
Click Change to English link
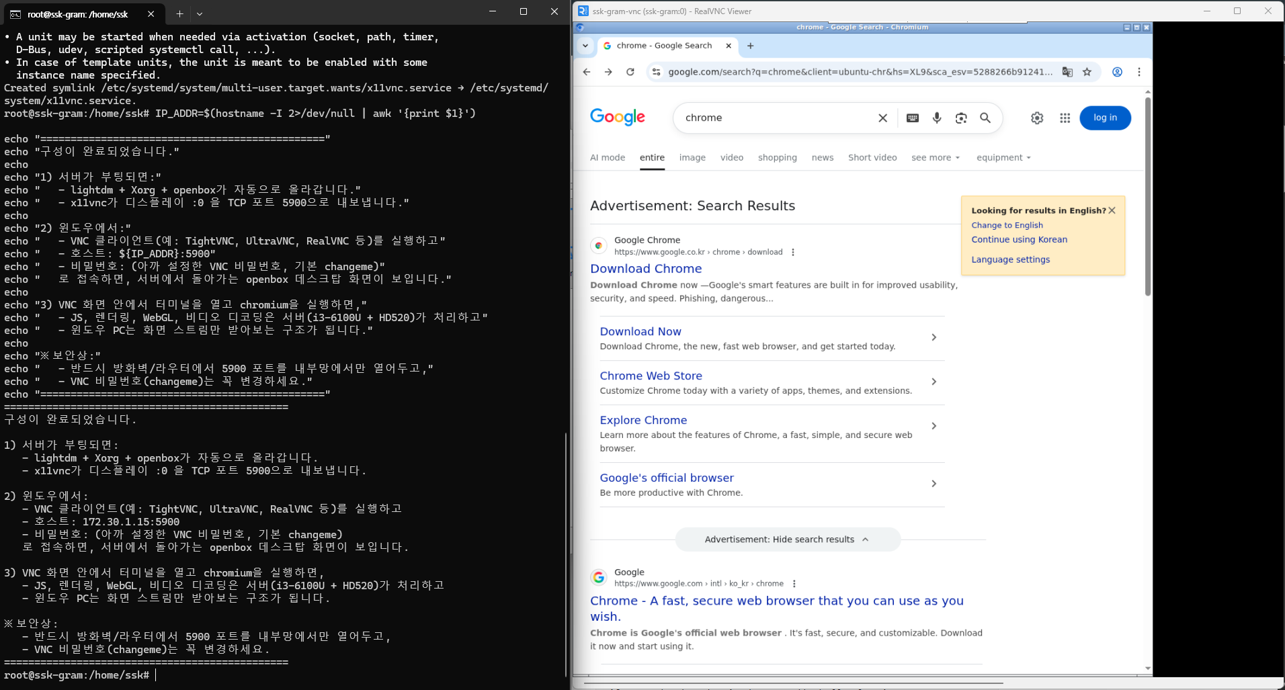pyautogui.click(x=1007, y=226)
